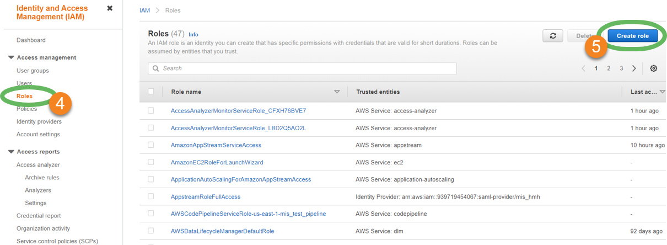Check the AWSDataLifecycleManagerDefaultRole checkbox
This screenshot has height=245, width=667.
point(151,231)
